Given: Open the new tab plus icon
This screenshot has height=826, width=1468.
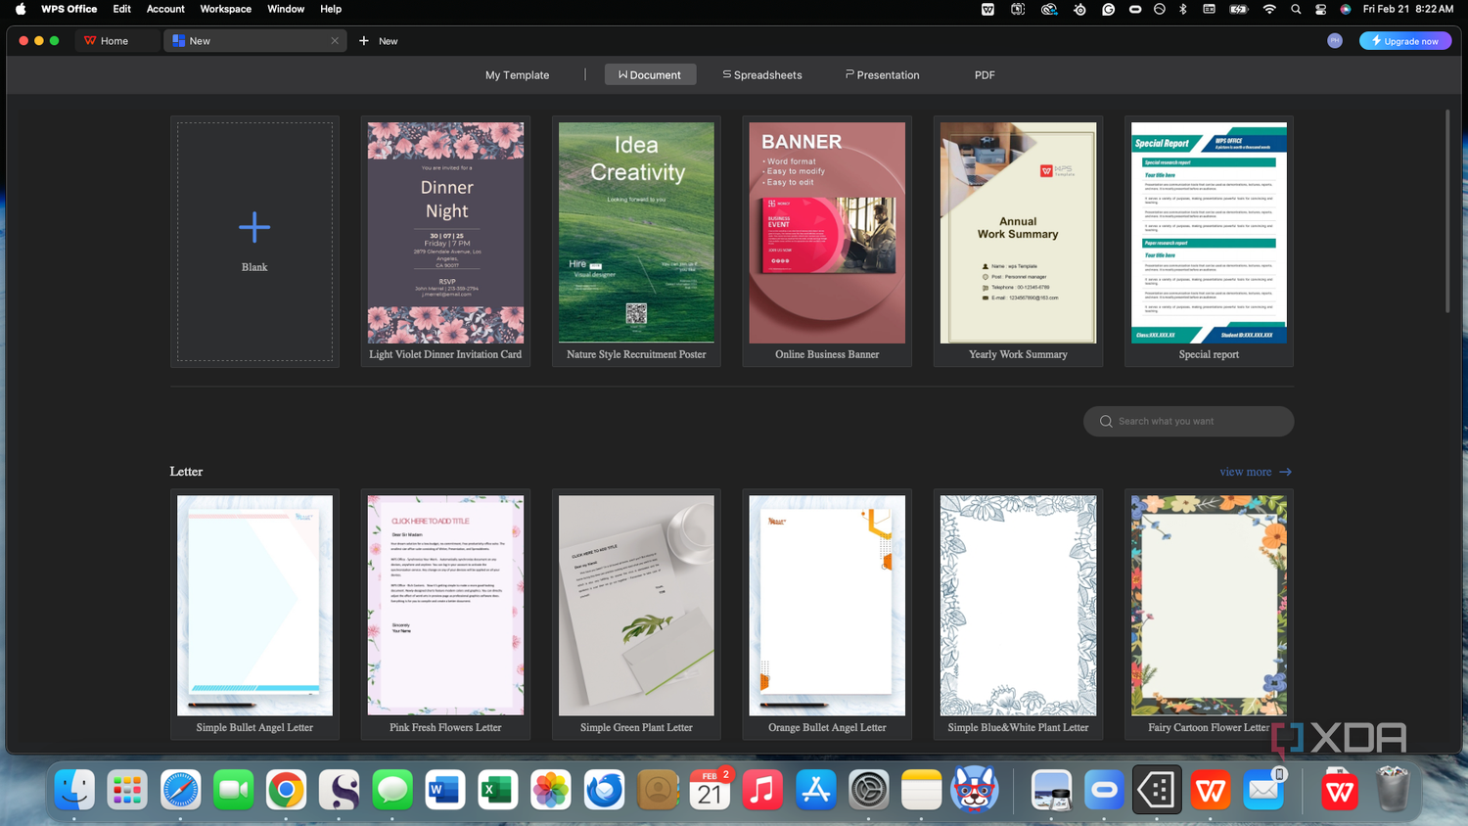Looking at the screenshot, I should tap(364, 41).
